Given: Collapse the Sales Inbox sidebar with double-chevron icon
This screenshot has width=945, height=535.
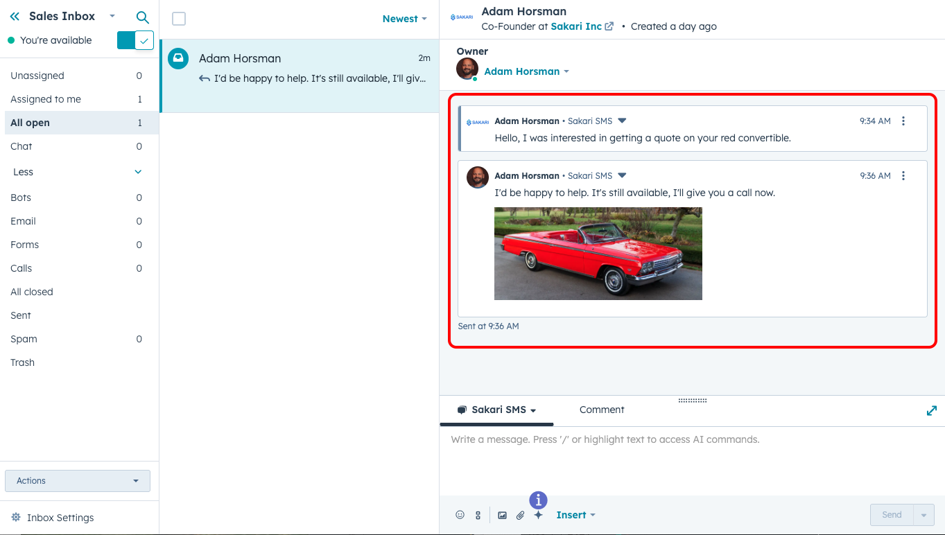Looking at the screenshot, I should pyautogui.click(x=15, y=17).
